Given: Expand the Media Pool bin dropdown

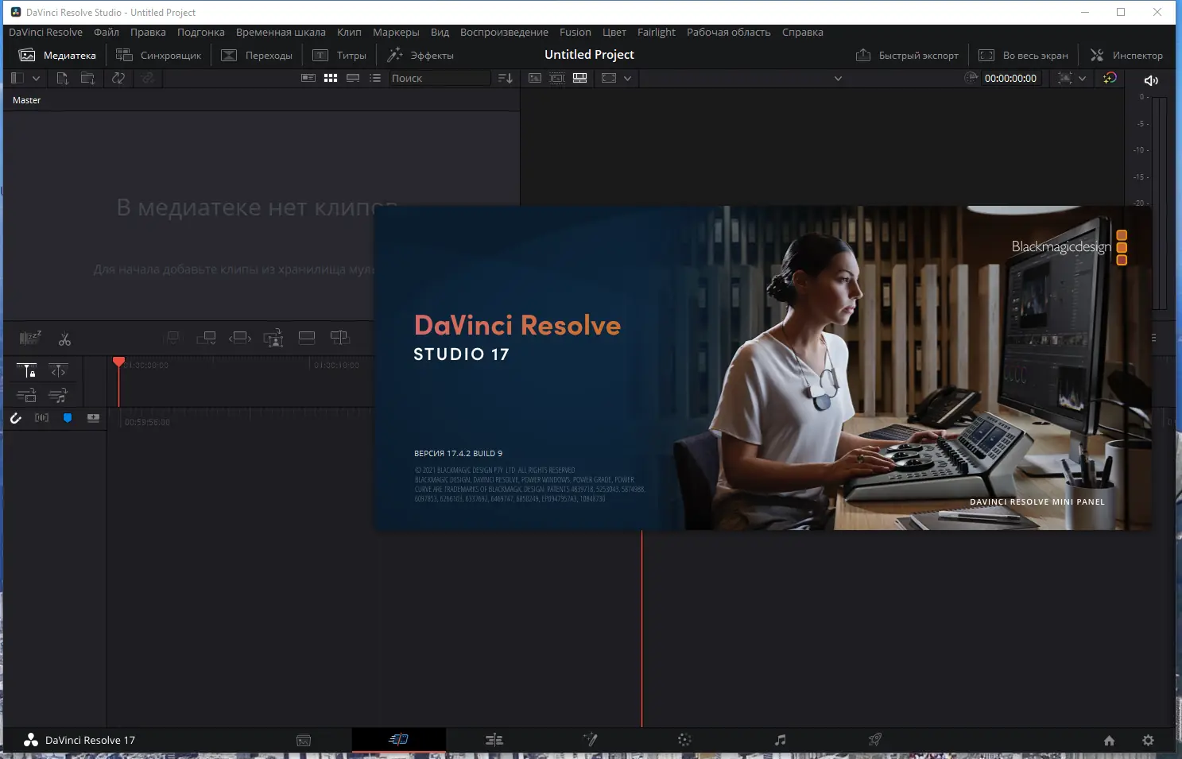Looking at the screenshot, I should (35, 78).
